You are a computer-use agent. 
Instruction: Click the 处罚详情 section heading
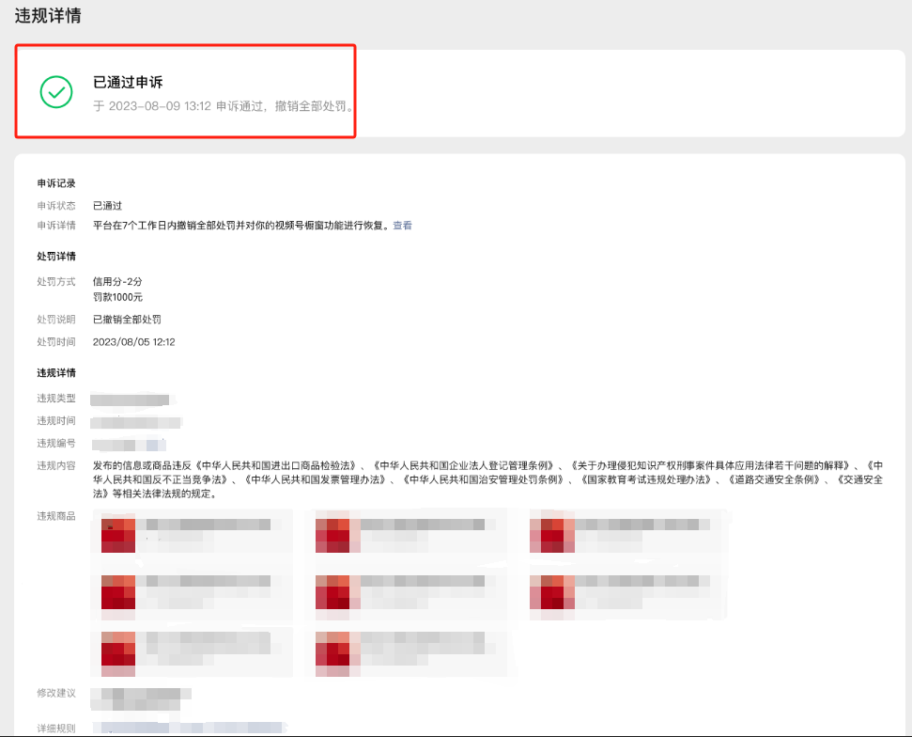point(56,257)
